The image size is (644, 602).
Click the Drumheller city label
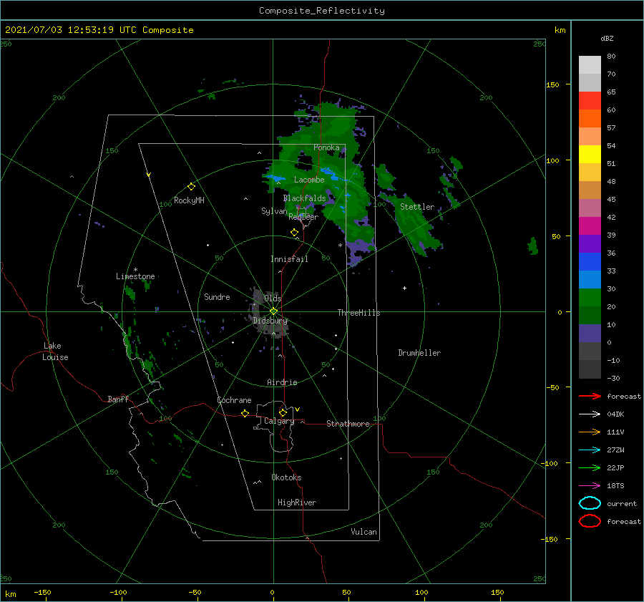pos(419,353)
